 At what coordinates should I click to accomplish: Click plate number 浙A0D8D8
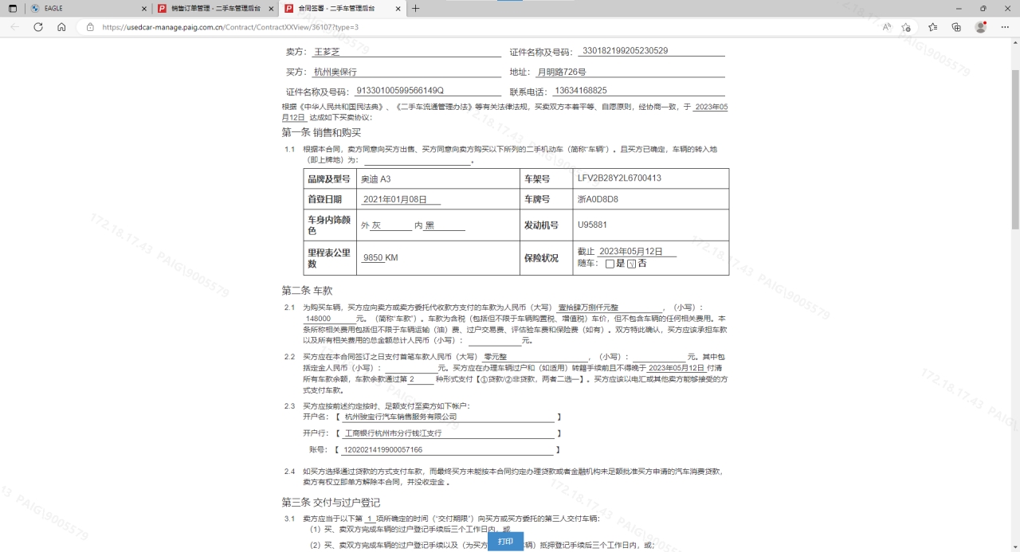coord(598,199)
